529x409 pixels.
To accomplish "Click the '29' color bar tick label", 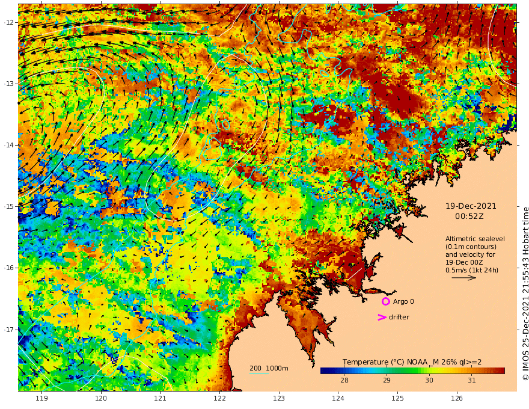I will pos(387,380).
